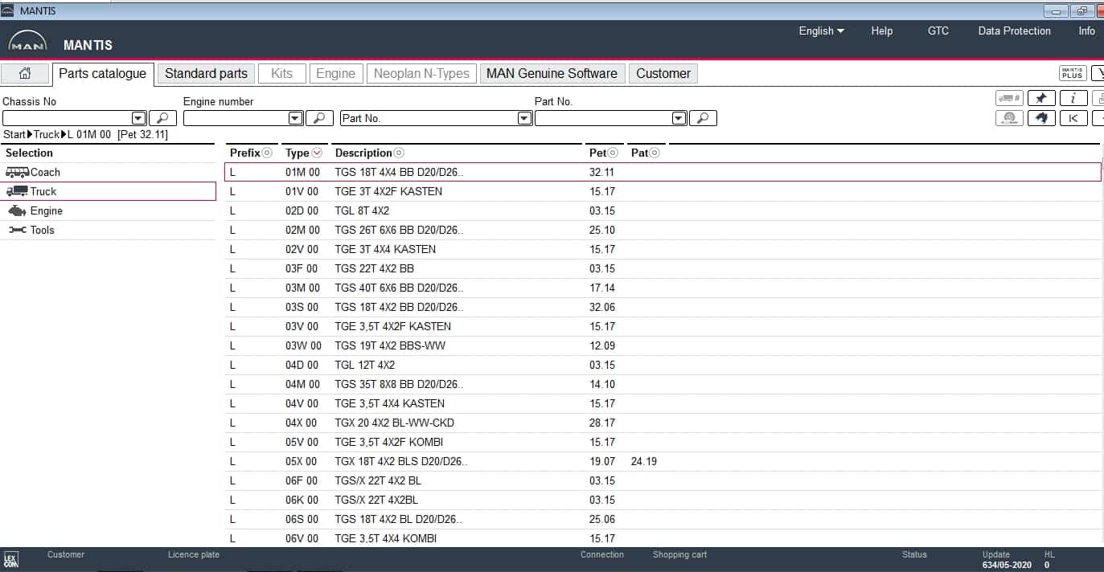Sort by Prefix column indicator
1104x572 pixels.
pyautogui.click(x=267, y=153)
